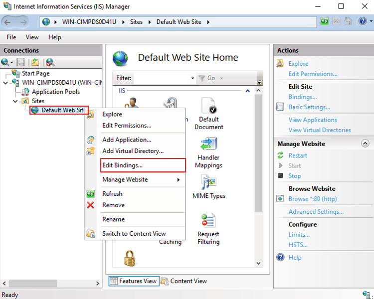
Task: Click the Advanced Settings... link
Action: coord(316,212)
